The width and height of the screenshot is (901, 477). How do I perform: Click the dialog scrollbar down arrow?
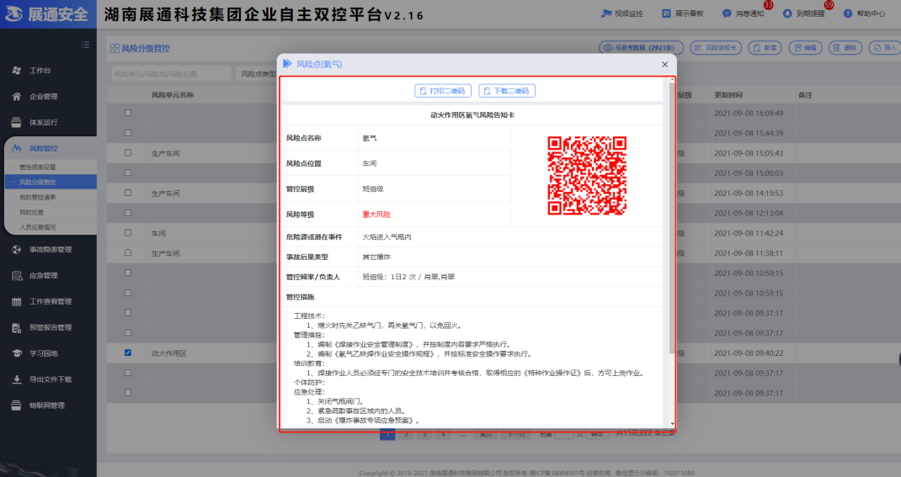point(672,424)
